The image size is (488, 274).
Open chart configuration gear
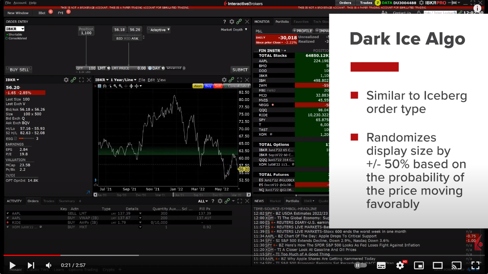(224, 80)
